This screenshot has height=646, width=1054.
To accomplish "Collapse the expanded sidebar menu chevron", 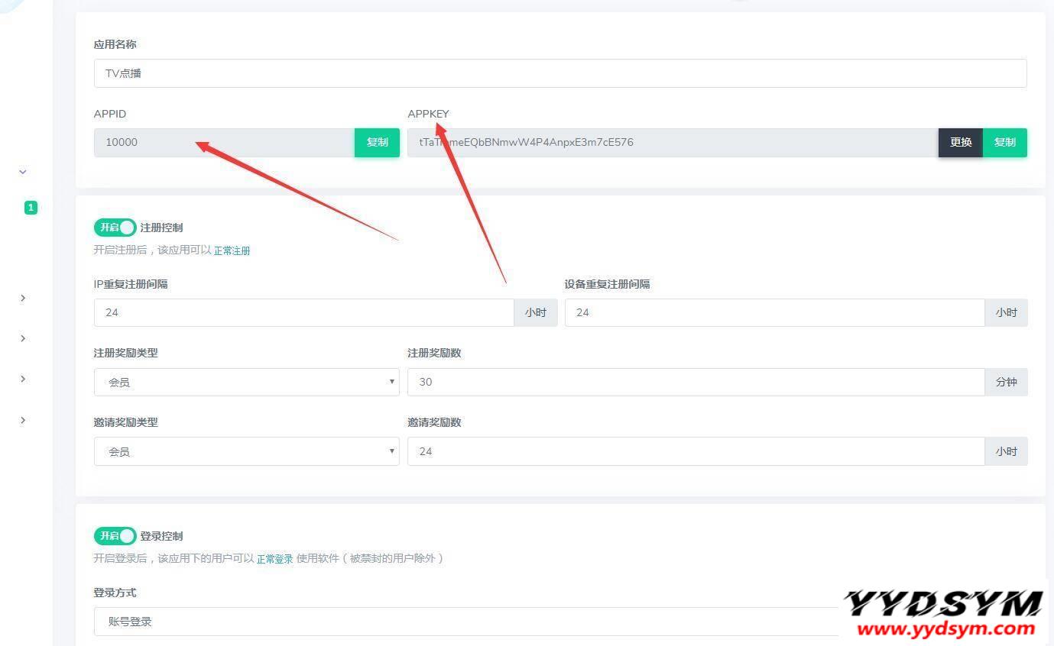I will coord(23,173).
